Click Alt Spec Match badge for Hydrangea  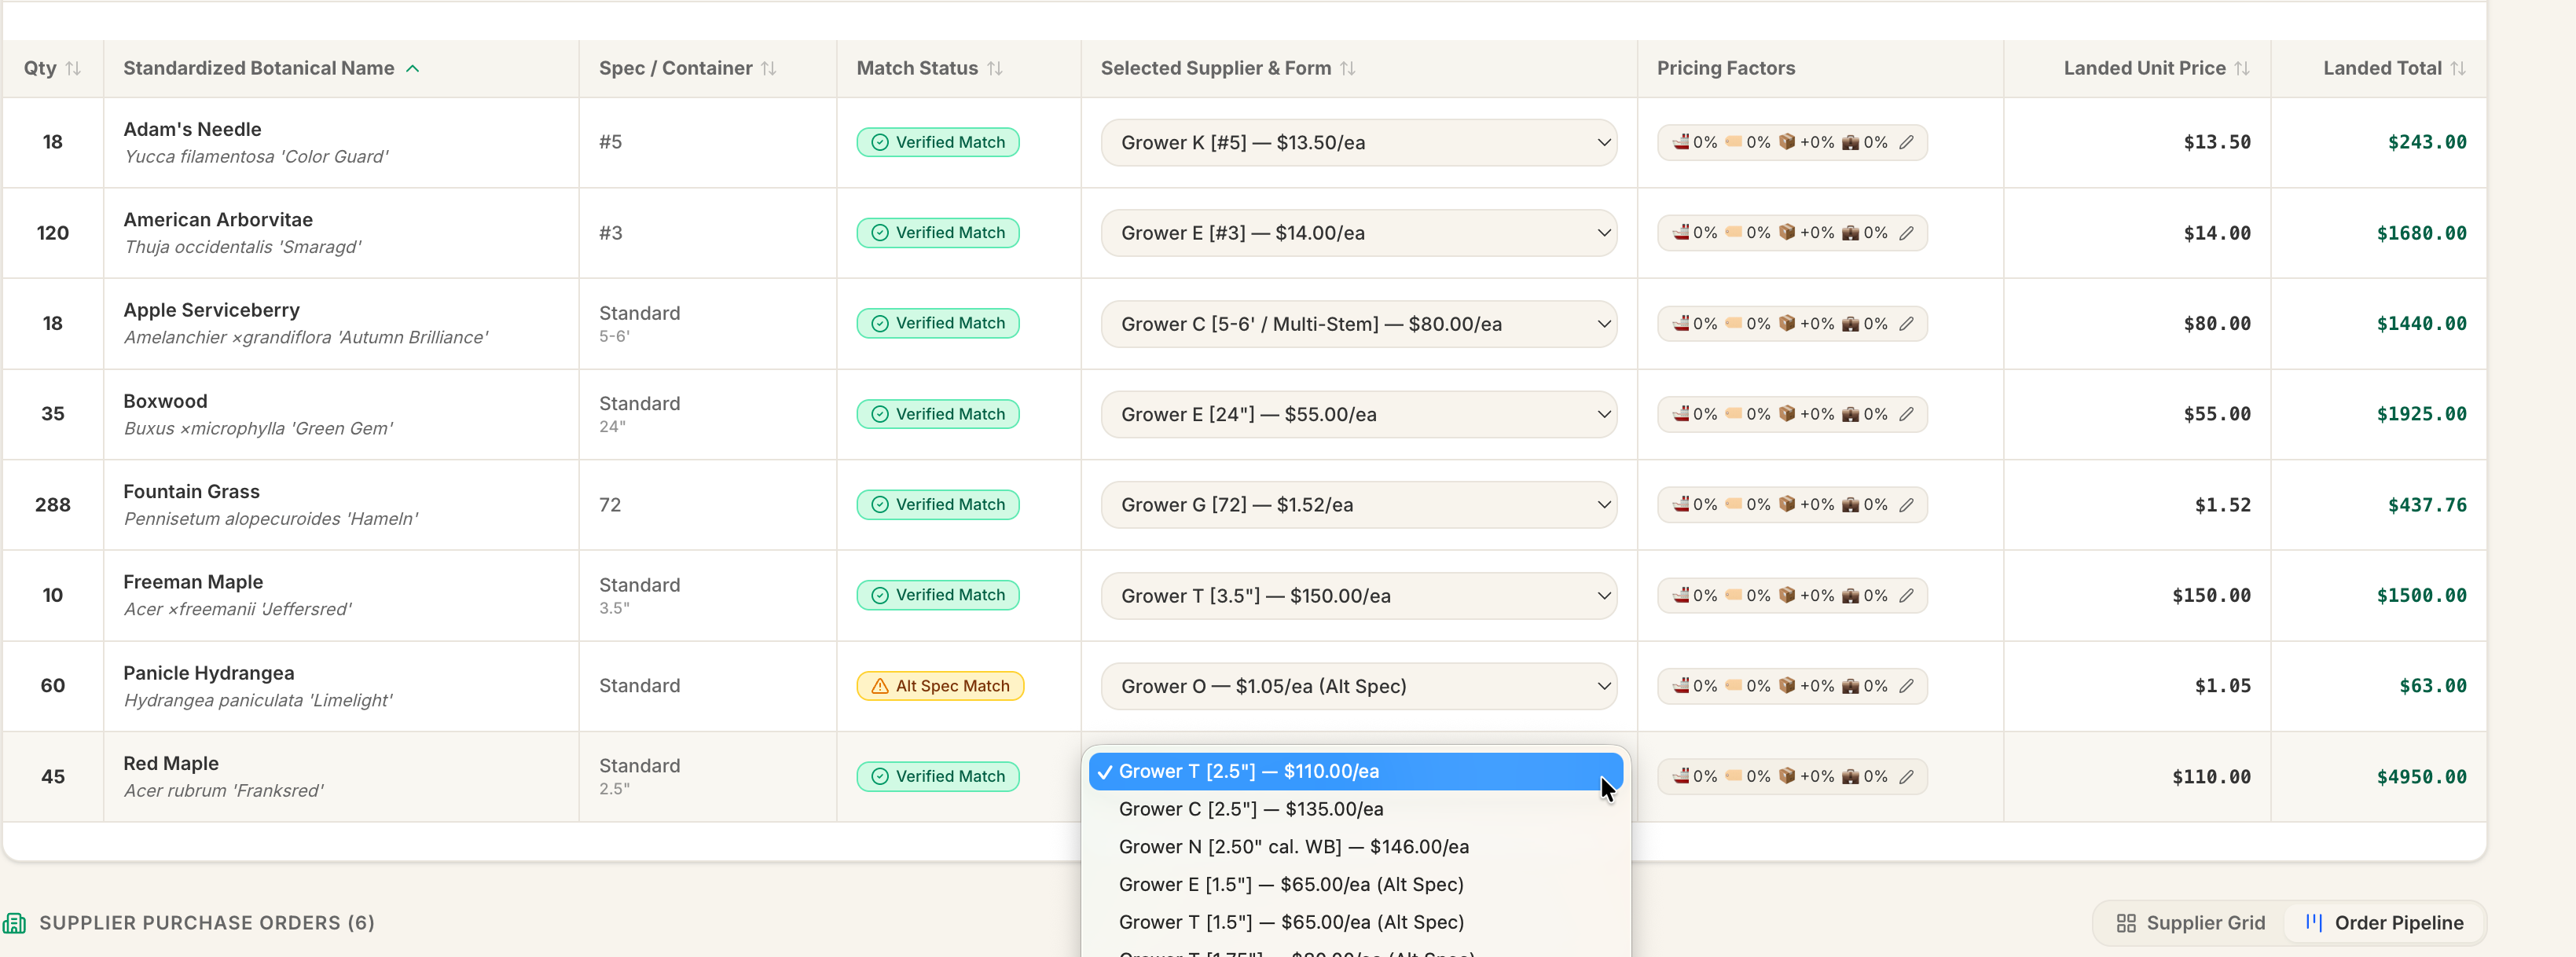pos(940,686)
